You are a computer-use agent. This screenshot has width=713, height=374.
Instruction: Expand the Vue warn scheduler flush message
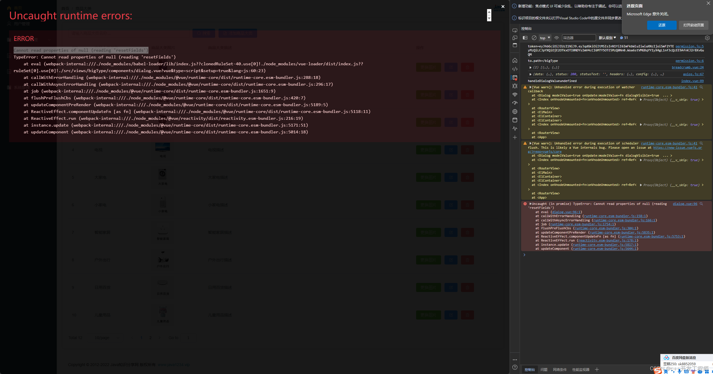point(530,144)
